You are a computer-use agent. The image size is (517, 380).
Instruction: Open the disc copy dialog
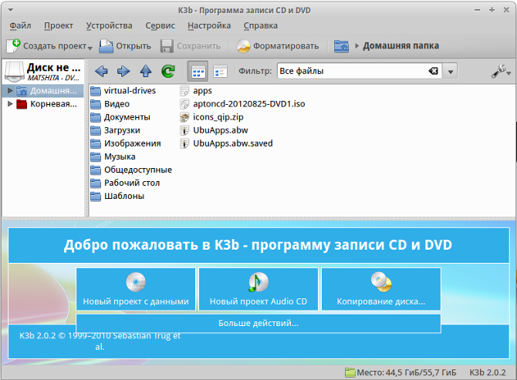click(381, 289)
